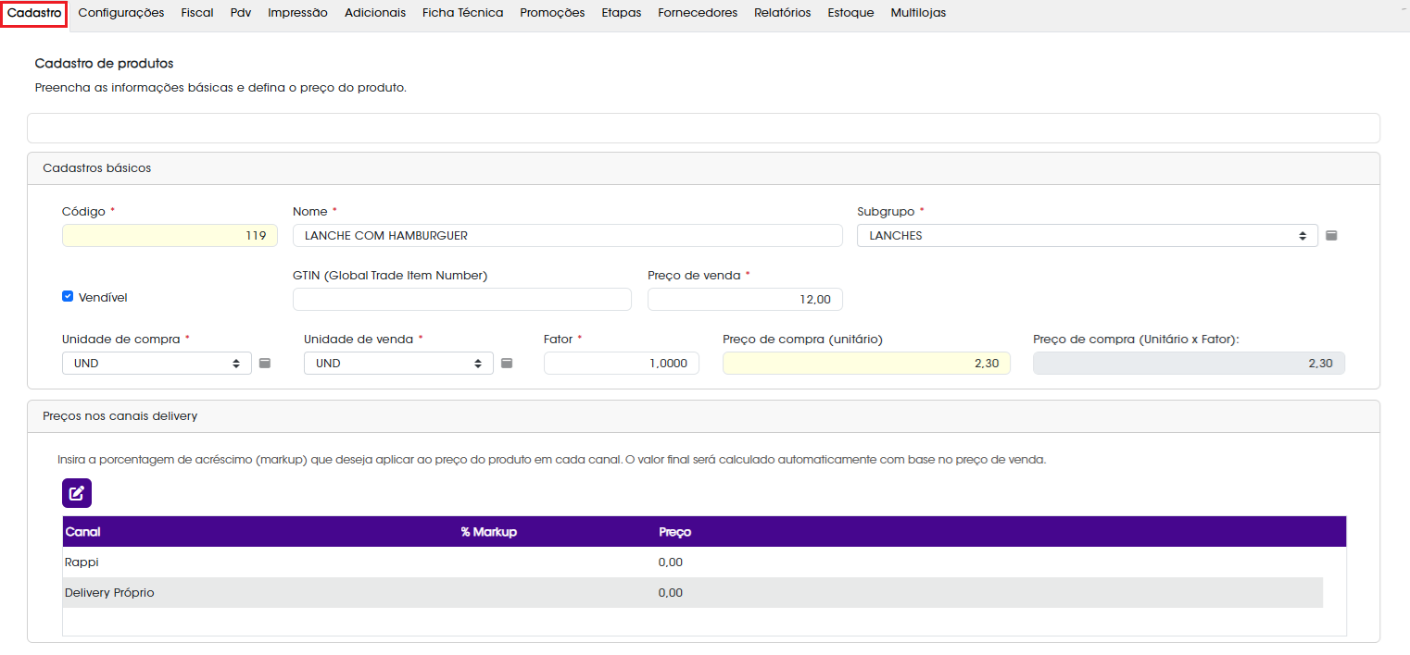Screen dimensions: 1410x655
Task: Click the Preço de compra Unitário x Fator field
Action: pos(1189,364)
